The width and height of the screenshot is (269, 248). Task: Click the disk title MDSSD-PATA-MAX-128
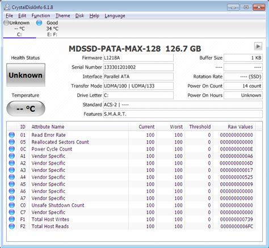pos(115,49)
